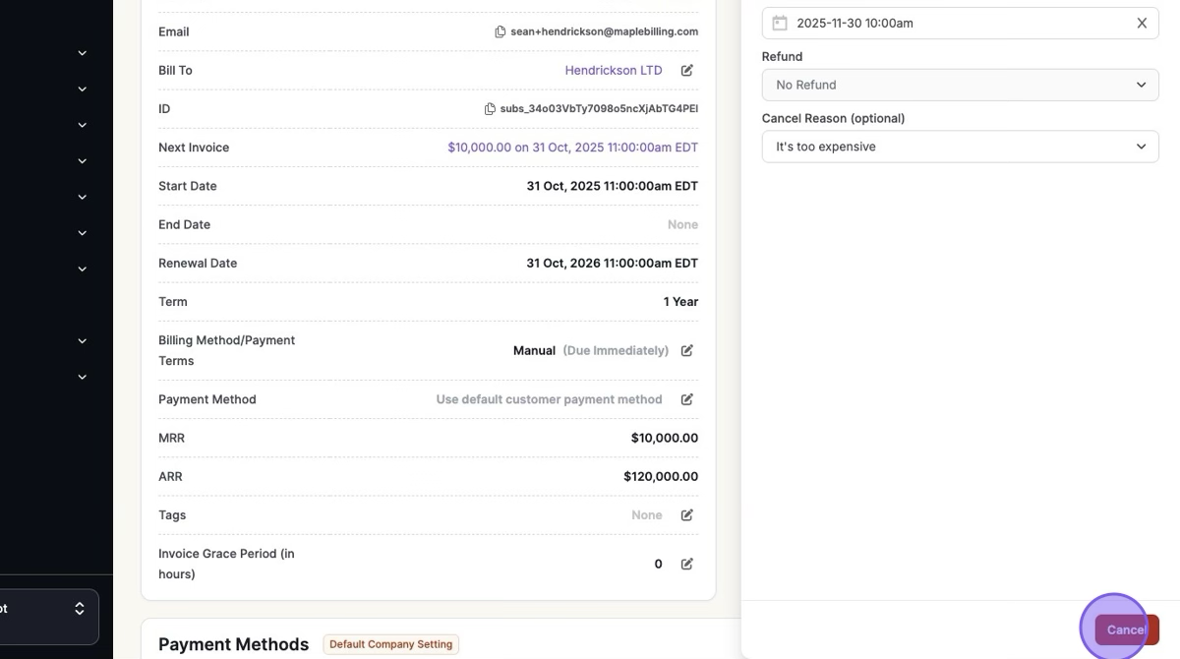Click the calendar icon in date field
The width and height of the screenshot is (1180, 659).
coord(780,23)
